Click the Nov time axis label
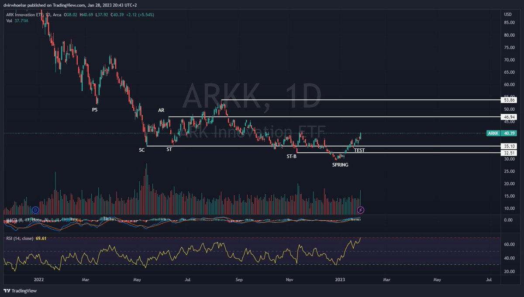 point(290,280)
